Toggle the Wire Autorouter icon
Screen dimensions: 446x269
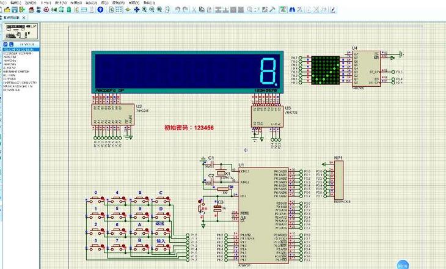(x=283, y=10)
